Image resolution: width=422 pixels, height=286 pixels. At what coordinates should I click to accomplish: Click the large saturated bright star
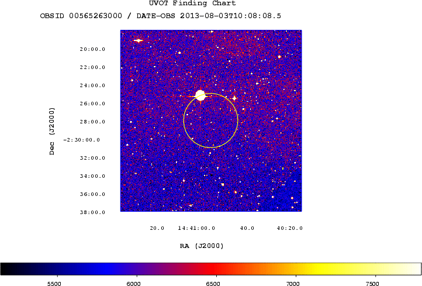[x=200, y=95]
